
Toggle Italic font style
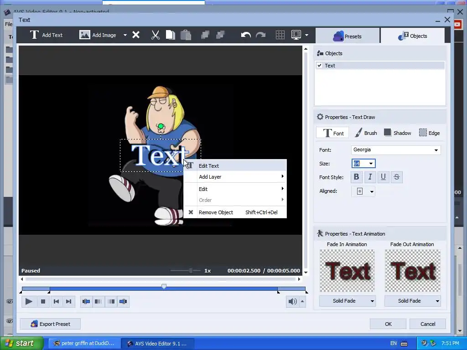pos(369,177)
